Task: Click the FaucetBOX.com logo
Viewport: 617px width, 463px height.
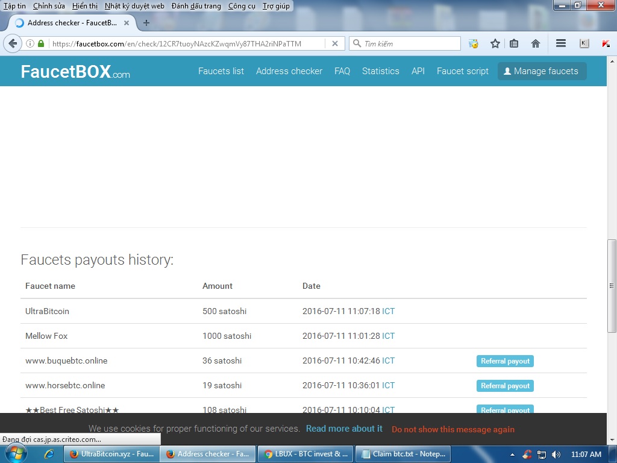Action: point(75,72)
